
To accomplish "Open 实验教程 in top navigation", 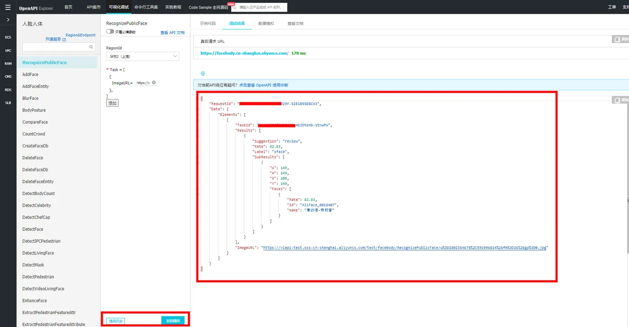I will tap(173, 7).
